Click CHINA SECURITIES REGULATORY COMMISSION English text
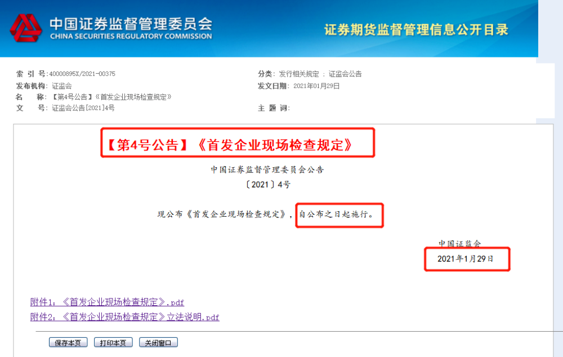Viewport: 563px width, 357px height. [131, 36]
